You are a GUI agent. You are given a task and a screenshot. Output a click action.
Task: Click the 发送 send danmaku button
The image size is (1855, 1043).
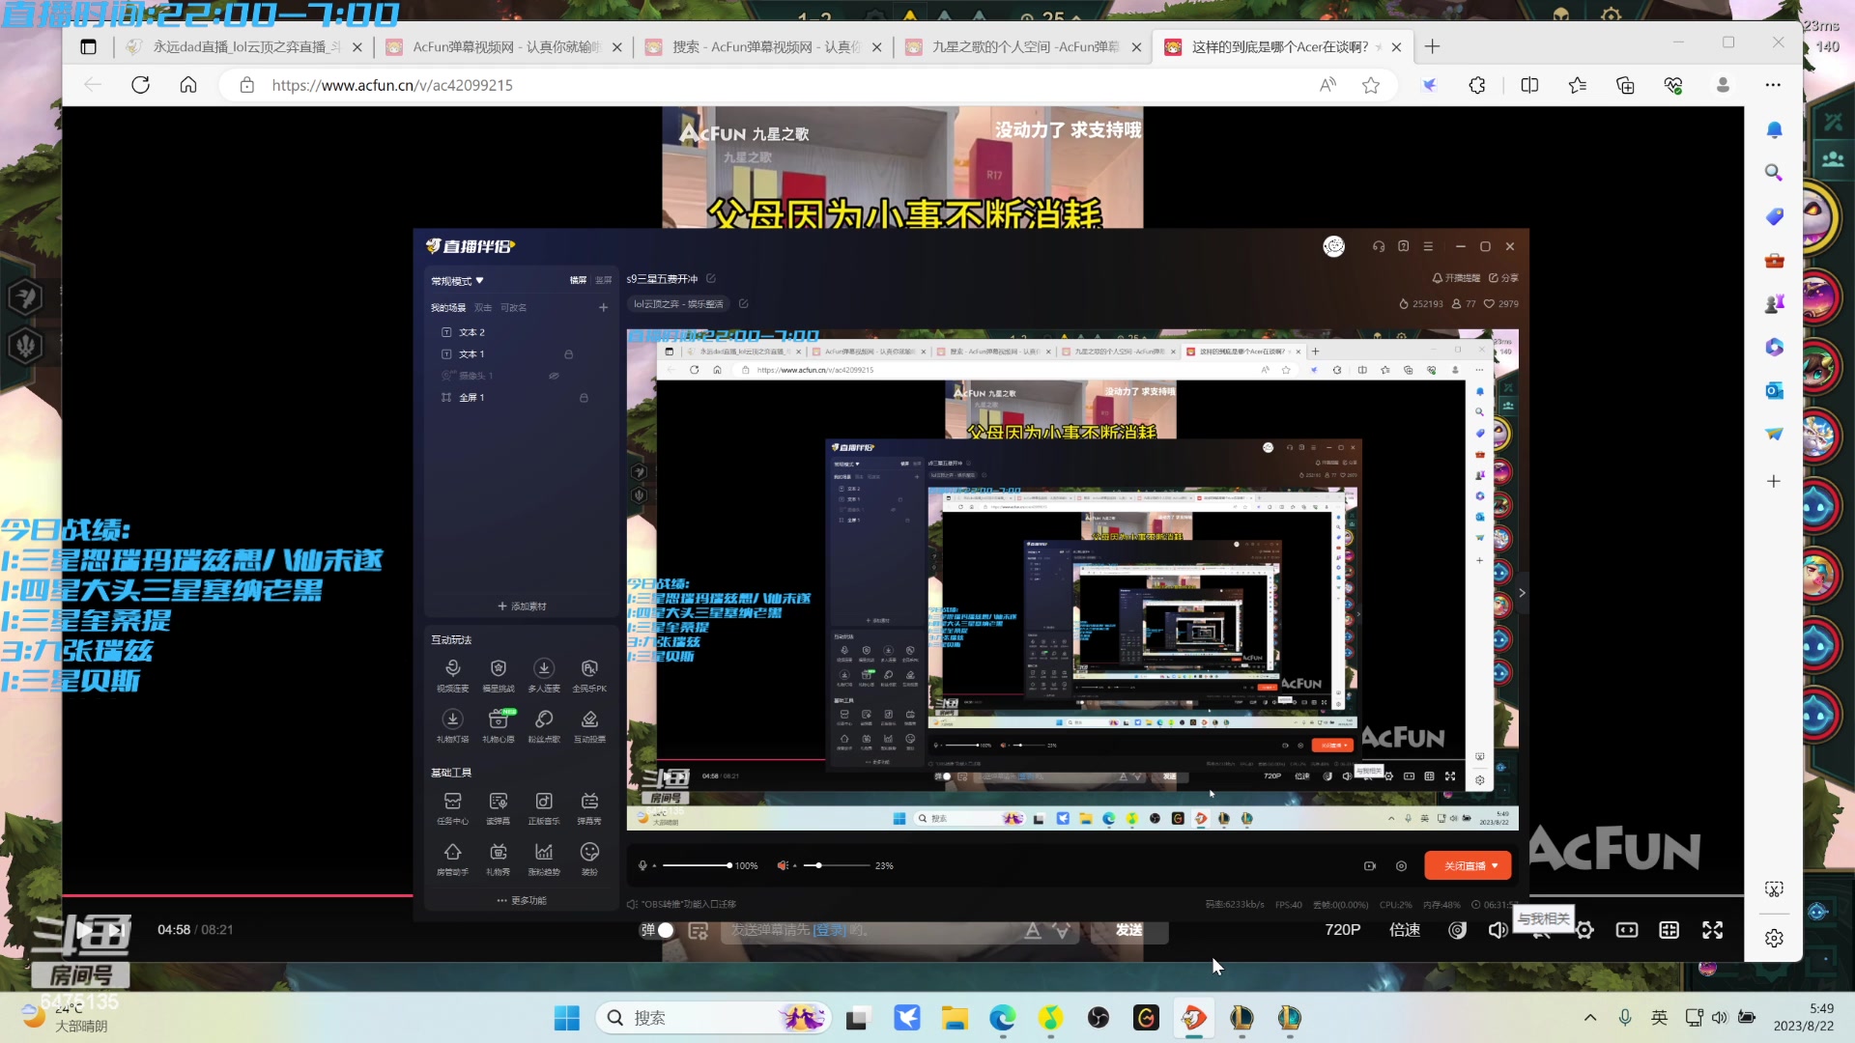coord(1128,929)
